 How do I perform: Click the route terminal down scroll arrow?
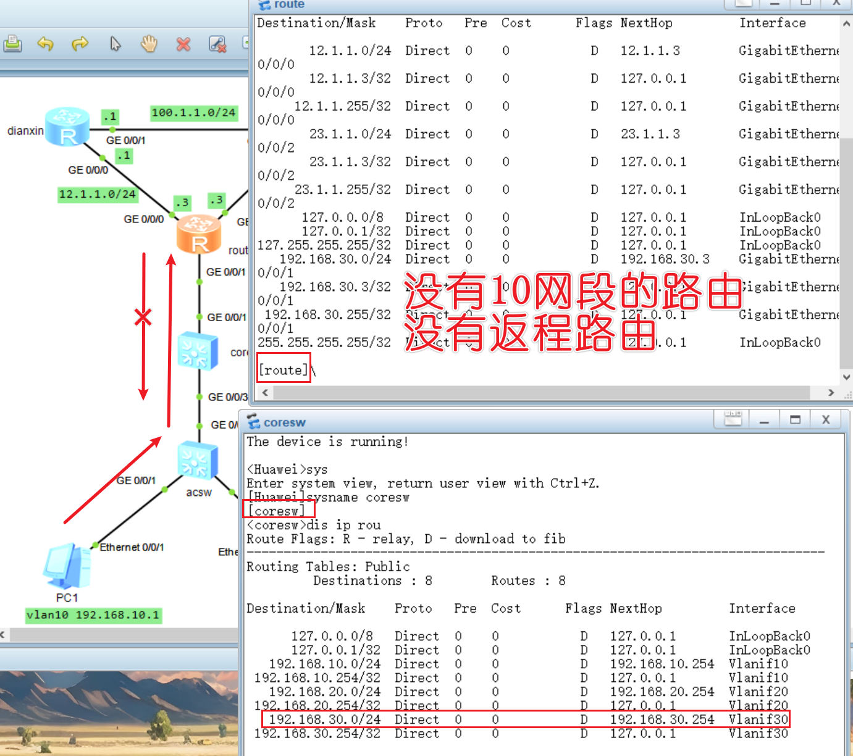(x=846, y=377)
